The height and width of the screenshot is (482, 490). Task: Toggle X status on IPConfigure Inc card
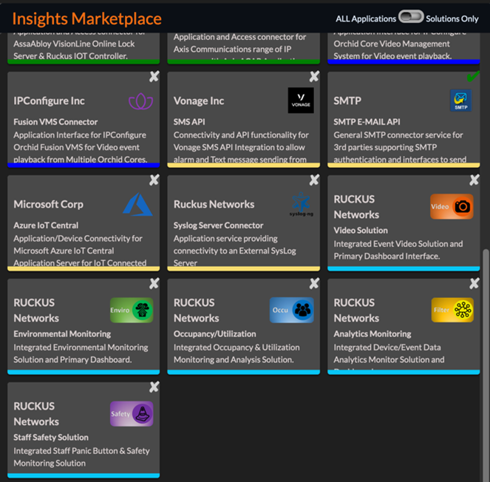coord(154,76)
